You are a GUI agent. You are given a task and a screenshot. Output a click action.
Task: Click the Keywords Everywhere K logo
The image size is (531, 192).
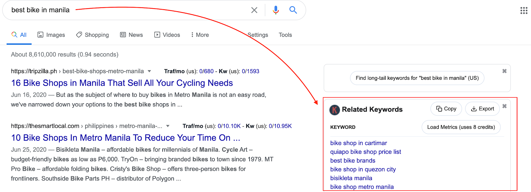(x=335, y=110)
